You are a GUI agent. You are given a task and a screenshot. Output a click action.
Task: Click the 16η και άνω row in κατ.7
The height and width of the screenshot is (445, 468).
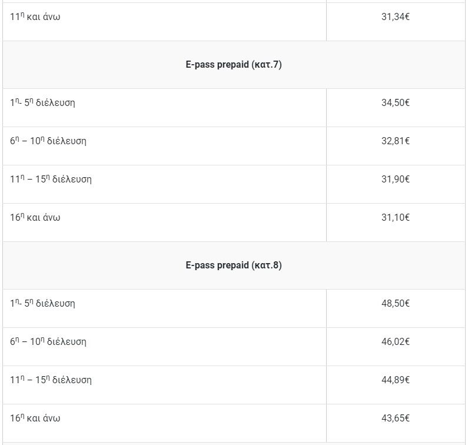(x=35, y=217)
